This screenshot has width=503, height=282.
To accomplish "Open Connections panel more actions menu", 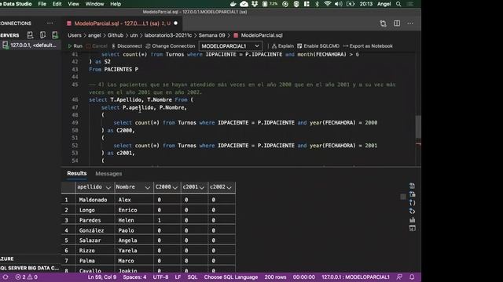I will click(50, 23).
